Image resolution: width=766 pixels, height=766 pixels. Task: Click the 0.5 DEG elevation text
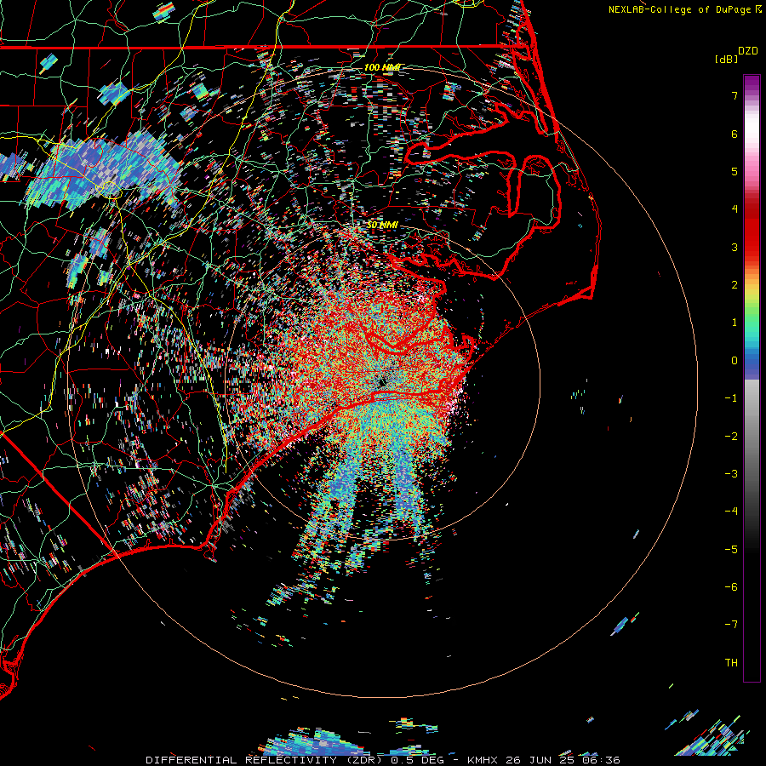point(418,760)
